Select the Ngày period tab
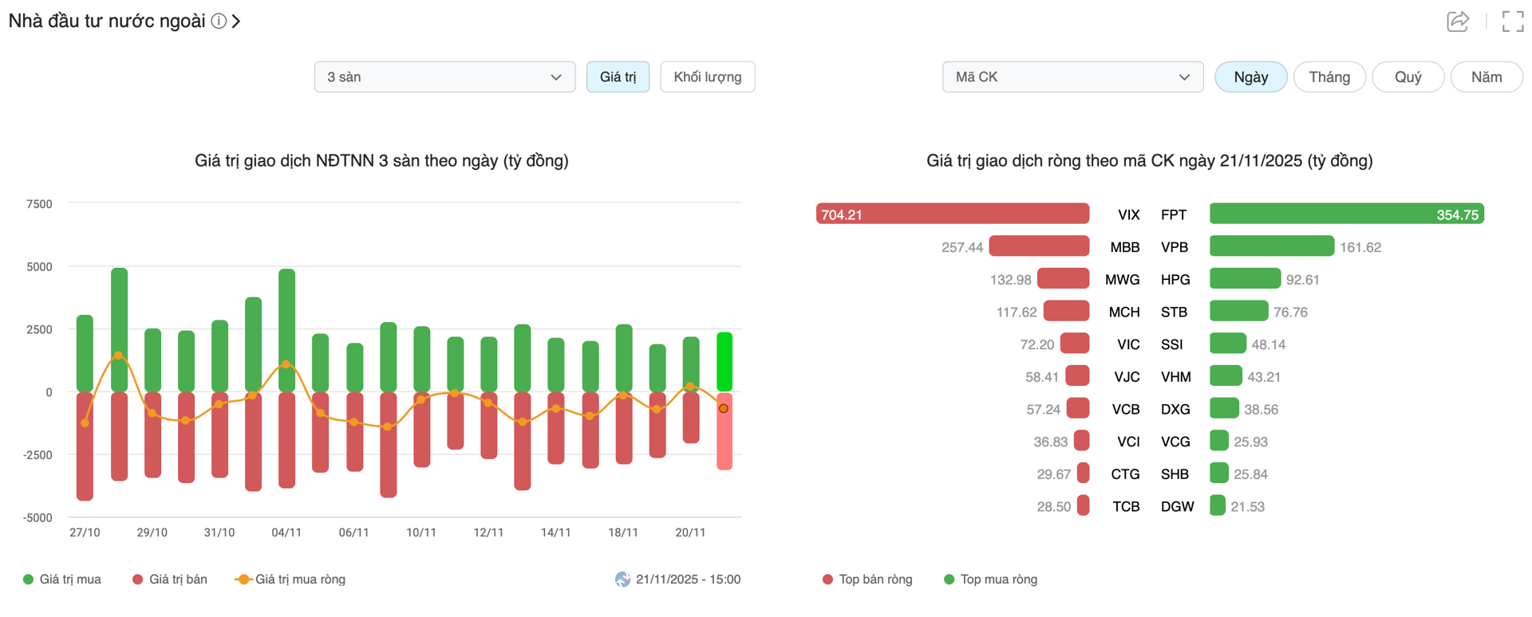This screenshot has width=1532, height=617. [1250, 77]
